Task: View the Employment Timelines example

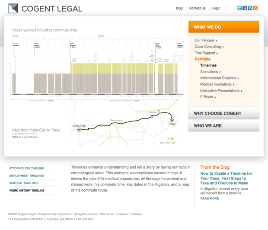Action: coord(27,176)
